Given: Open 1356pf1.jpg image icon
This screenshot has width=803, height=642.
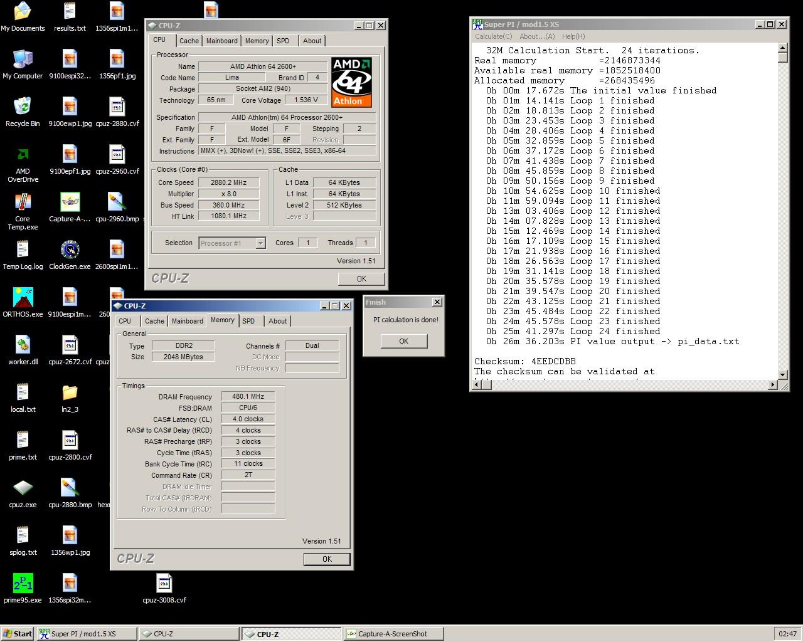Looking at the screenshot, I should pyautogui.click(x=117, y=64).
